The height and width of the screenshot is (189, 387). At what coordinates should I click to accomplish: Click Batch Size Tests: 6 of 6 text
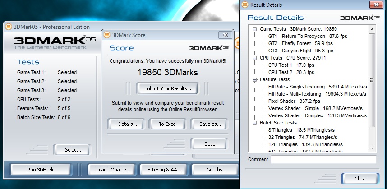(x=44, y=117)
